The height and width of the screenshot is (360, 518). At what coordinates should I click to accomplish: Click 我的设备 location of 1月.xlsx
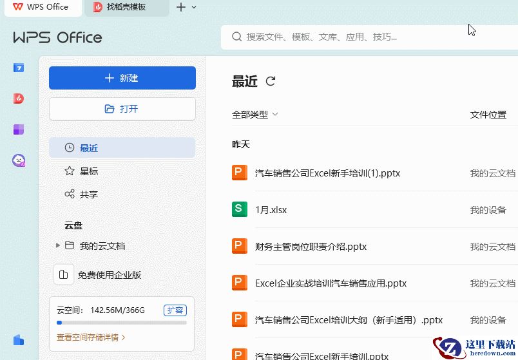pyautogui.click(x=488, y=210)
